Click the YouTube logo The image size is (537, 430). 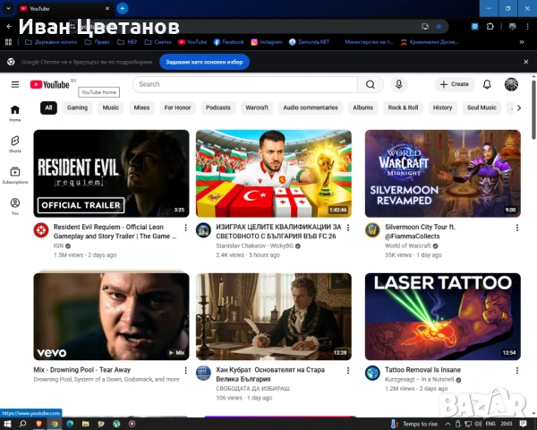[x=50, y=84]
